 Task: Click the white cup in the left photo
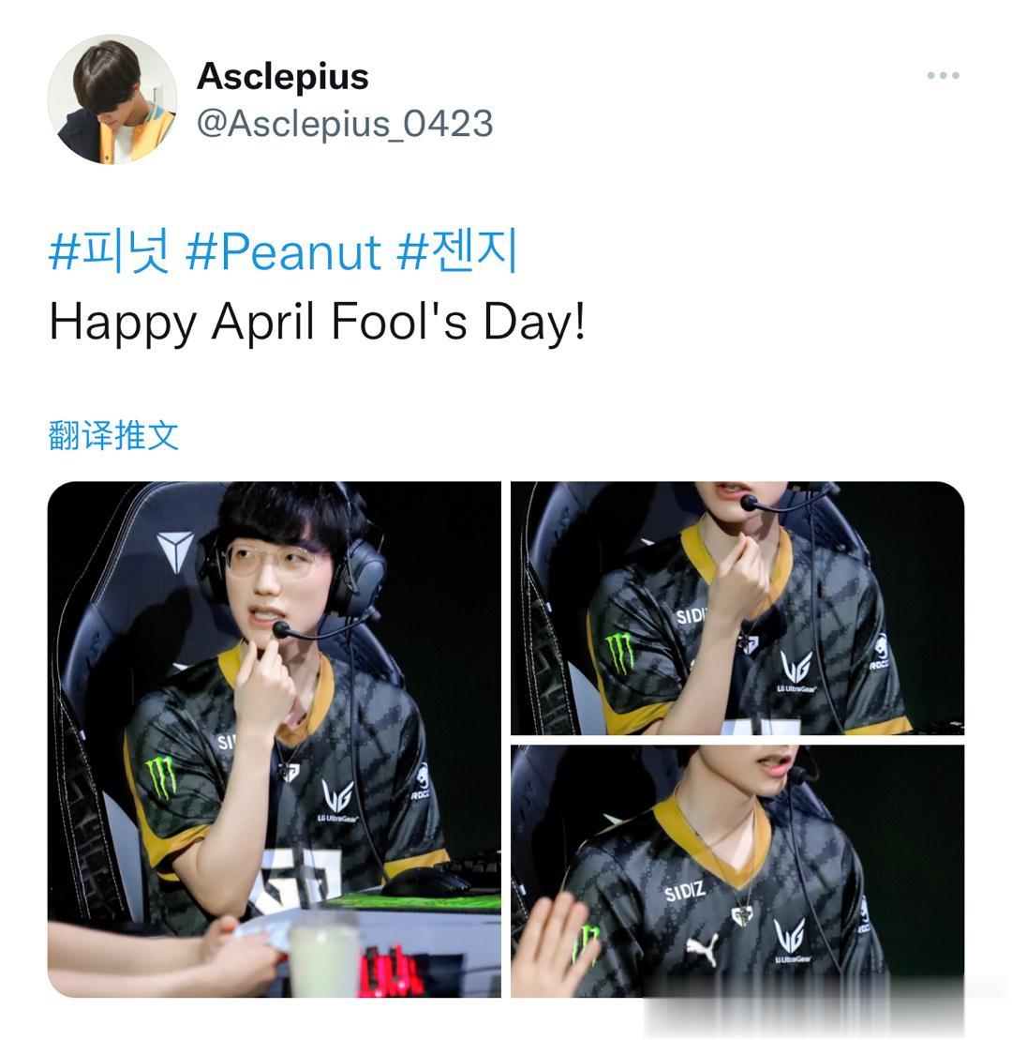pos(324,955)
